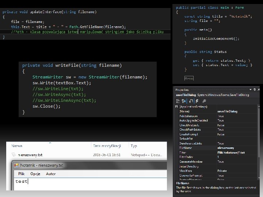Image resolution: width=263 pixels, height=197 pixels.
Task: Click into Notatnik text area containing test
Action: 90,184
